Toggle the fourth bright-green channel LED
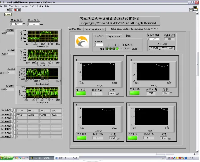The height and width of the screenshot is (162, 200). 117,49
